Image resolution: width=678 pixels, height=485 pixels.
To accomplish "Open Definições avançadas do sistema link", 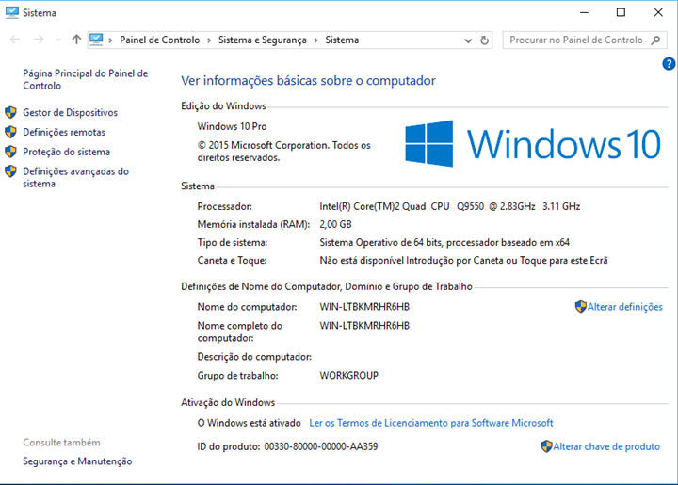I will (x=75, y=178).
